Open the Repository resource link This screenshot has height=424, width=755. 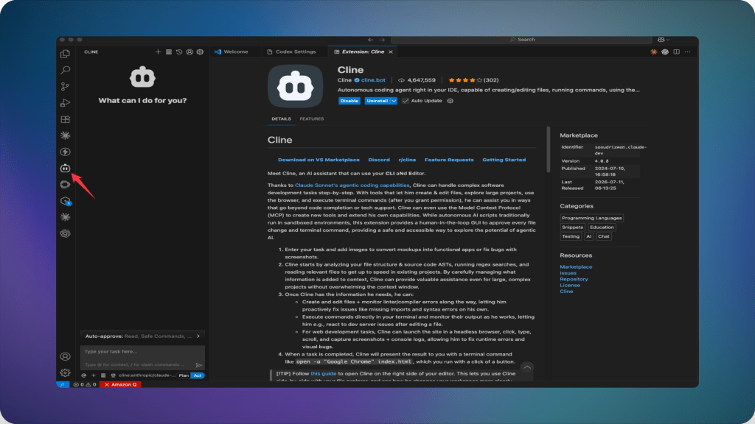coord(574,279)
